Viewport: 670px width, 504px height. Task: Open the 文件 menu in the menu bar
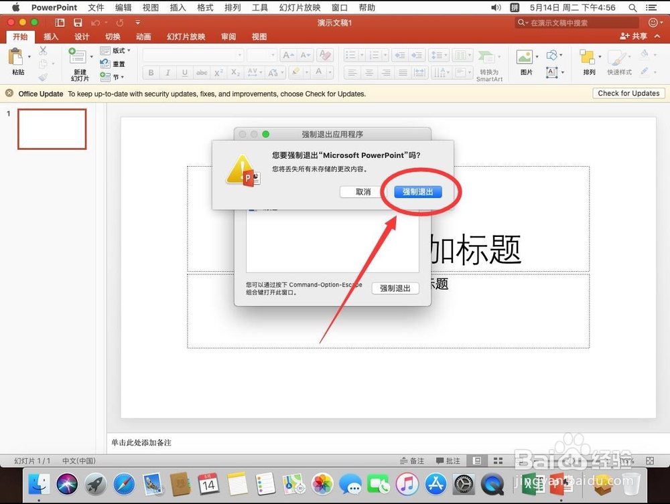96,7
